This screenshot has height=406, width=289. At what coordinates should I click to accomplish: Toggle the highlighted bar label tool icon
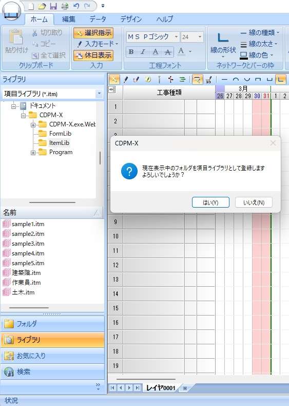tap(198, 79)
